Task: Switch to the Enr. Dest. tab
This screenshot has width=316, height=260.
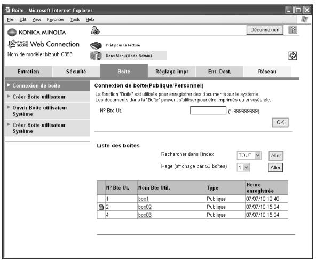Action: click(x=219, y=72)
